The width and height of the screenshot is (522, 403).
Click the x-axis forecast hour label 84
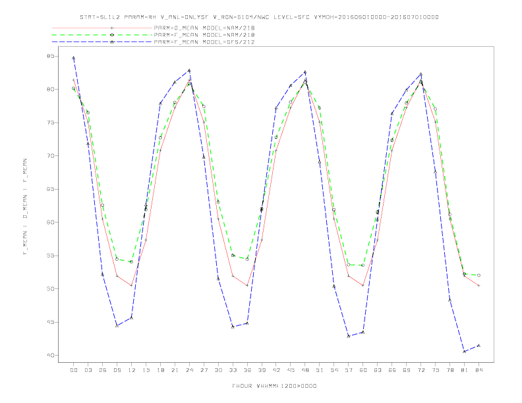pos(478,370)
